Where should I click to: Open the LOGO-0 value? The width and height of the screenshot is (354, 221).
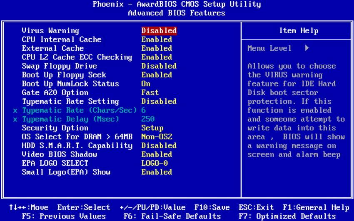coord(155,163)
